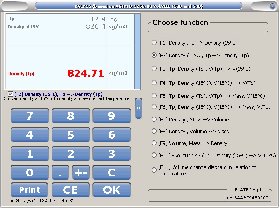The width and height of the screenshot is (279, 208).
Task: Insert a decimal point with the dot key
Action: [60, 173]
